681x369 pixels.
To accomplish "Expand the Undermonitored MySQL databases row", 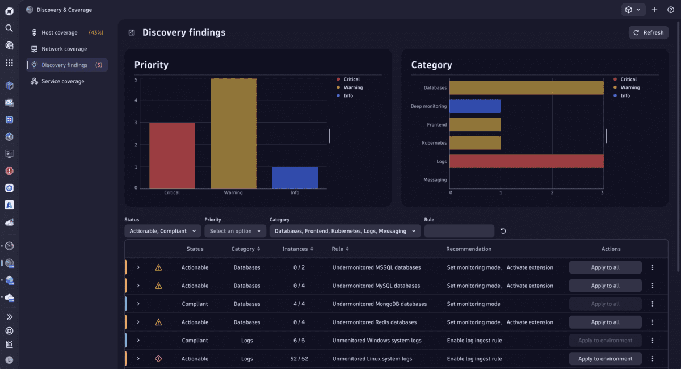I will (138, 286).
